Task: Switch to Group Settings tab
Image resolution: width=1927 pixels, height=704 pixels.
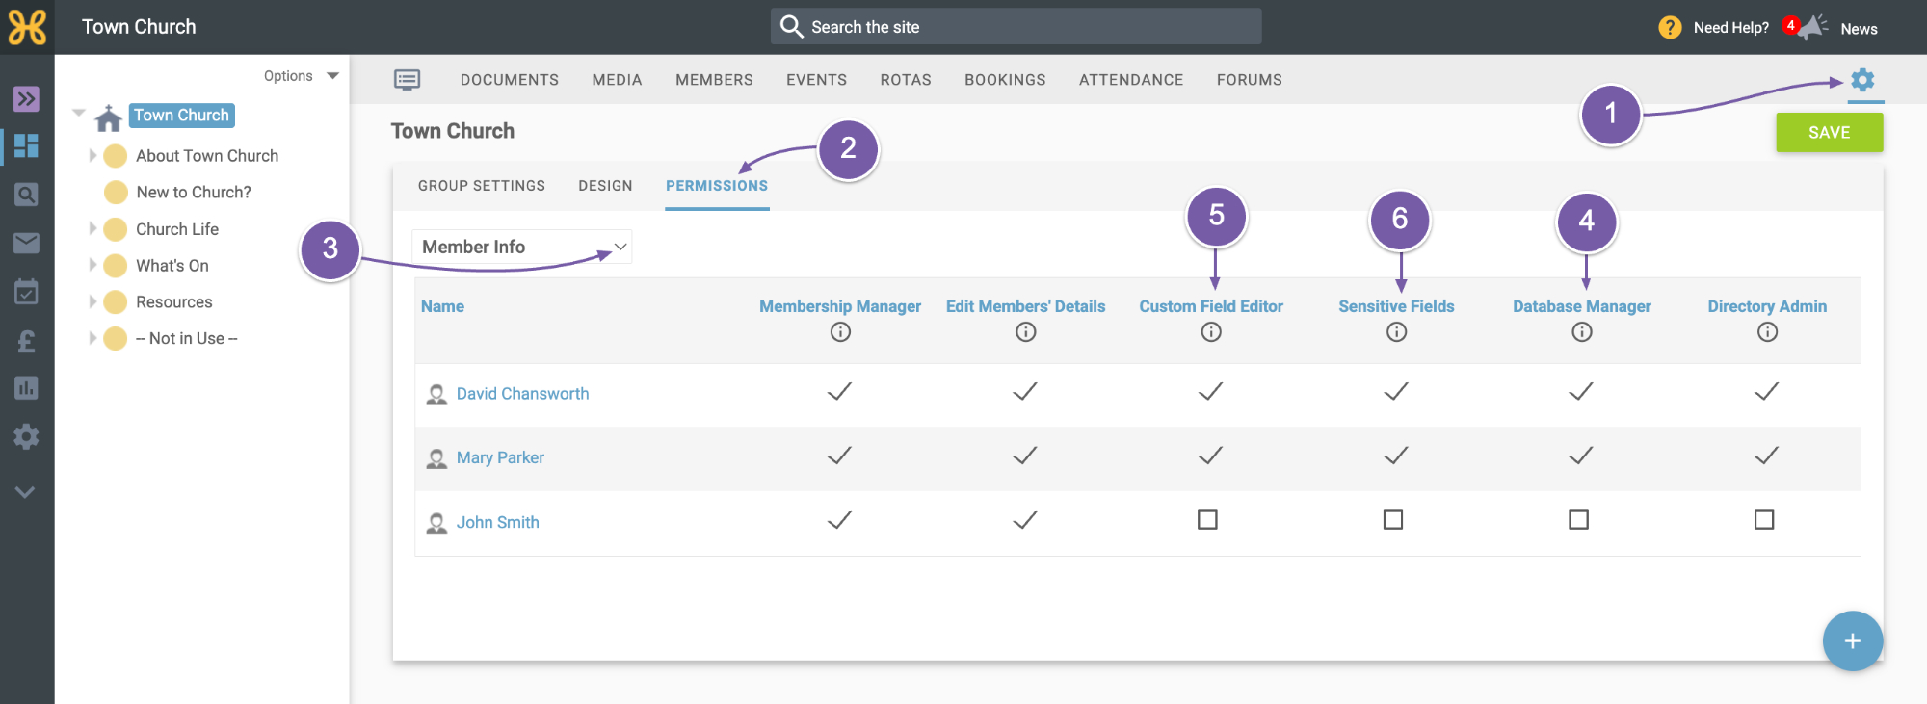Action: tap(482, 186)
